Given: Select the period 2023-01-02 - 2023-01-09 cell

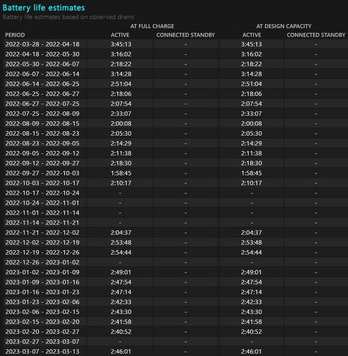Looking at the screenshot, I should click(42, 272).
